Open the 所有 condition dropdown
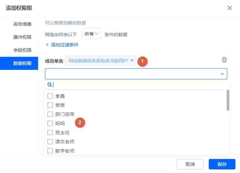The width and height of the screenshot is (240, 173). 91,34
